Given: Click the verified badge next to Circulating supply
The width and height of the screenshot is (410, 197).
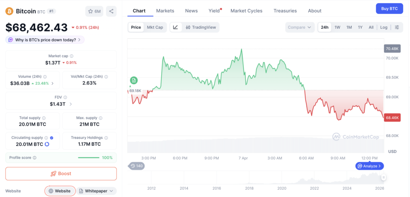Looking at the screenshot, I should point(52,138).
